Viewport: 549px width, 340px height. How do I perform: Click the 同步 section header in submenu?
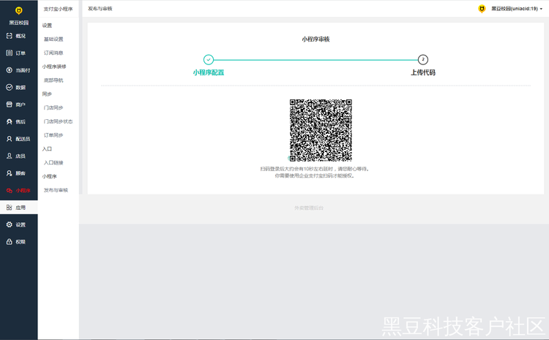(x=47, y=94)
